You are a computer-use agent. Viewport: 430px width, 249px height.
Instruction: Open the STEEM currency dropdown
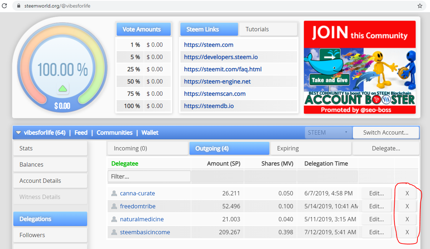pyautogui.click(x=328, y=132)
